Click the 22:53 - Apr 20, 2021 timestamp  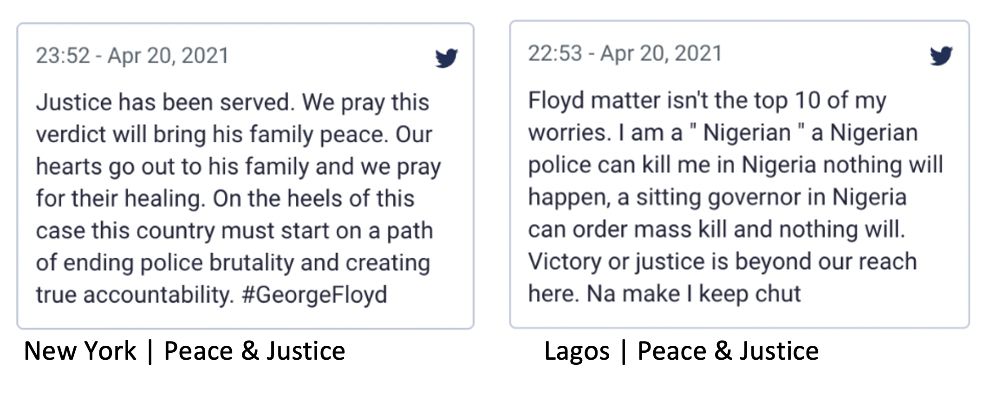625,53
